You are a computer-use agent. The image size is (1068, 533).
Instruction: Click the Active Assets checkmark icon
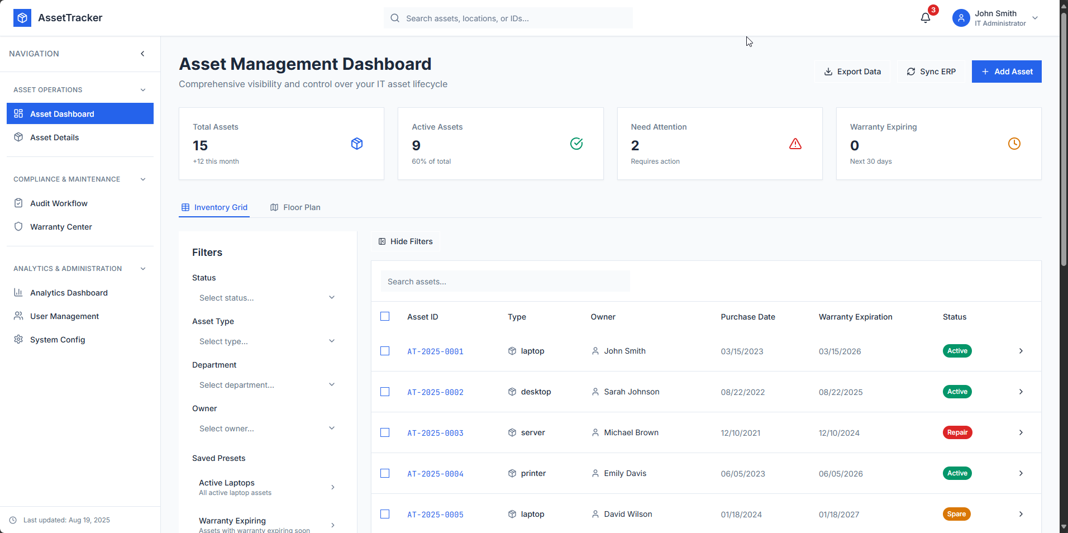(x=576, y=144)
